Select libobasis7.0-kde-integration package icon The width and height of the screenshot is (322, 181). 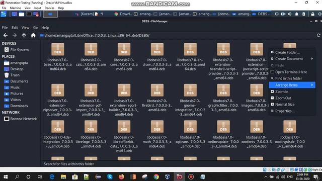click(x=58, y=126)
